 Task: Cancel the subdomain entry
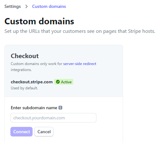click(x=44, y=132)
